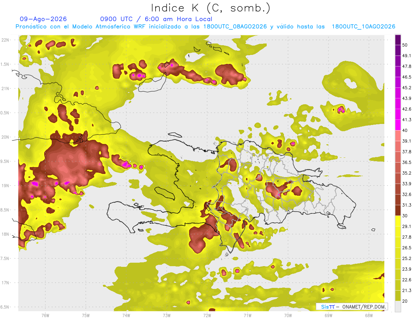The height and width of the screenshot is (320, 414).
Task: Click the '19N' latitude label
Action: point(6,186)
